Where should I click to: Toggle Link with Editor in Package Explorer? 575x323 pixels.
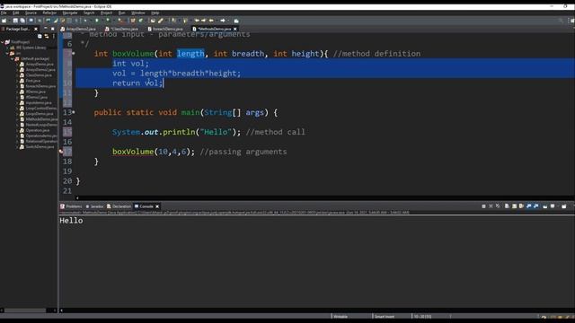47,36
